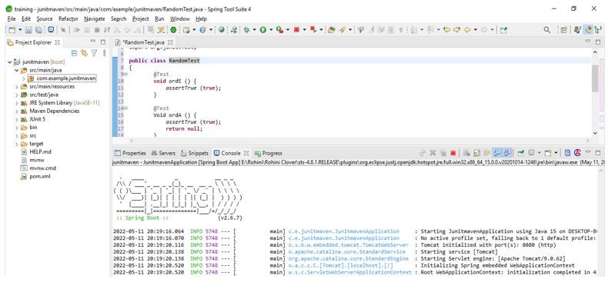Click Collapse All in Project Explorer
The image size is (615, 289).
[74, 53]
